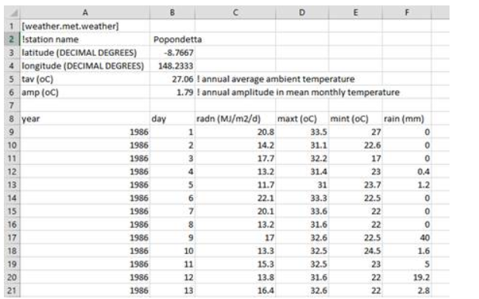Select latitude value -8.7667 cell
Image resolution: width=479 pixels, height=299 pixels.
pos(172,53)
